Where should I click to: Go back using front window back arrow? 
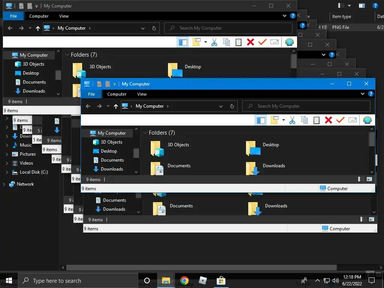click(x=88, y=106)
